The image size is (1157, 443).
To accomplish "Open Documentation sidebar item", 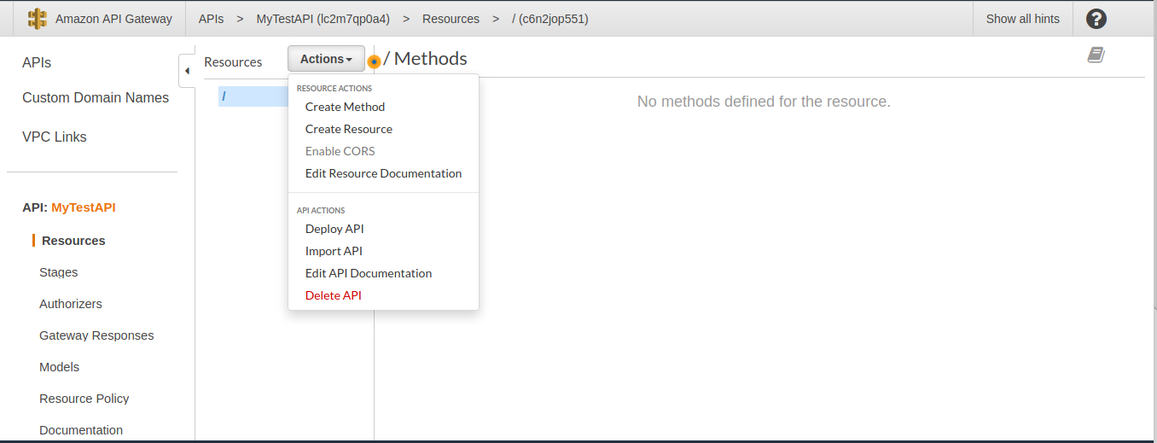I will [x=81, y=430].
